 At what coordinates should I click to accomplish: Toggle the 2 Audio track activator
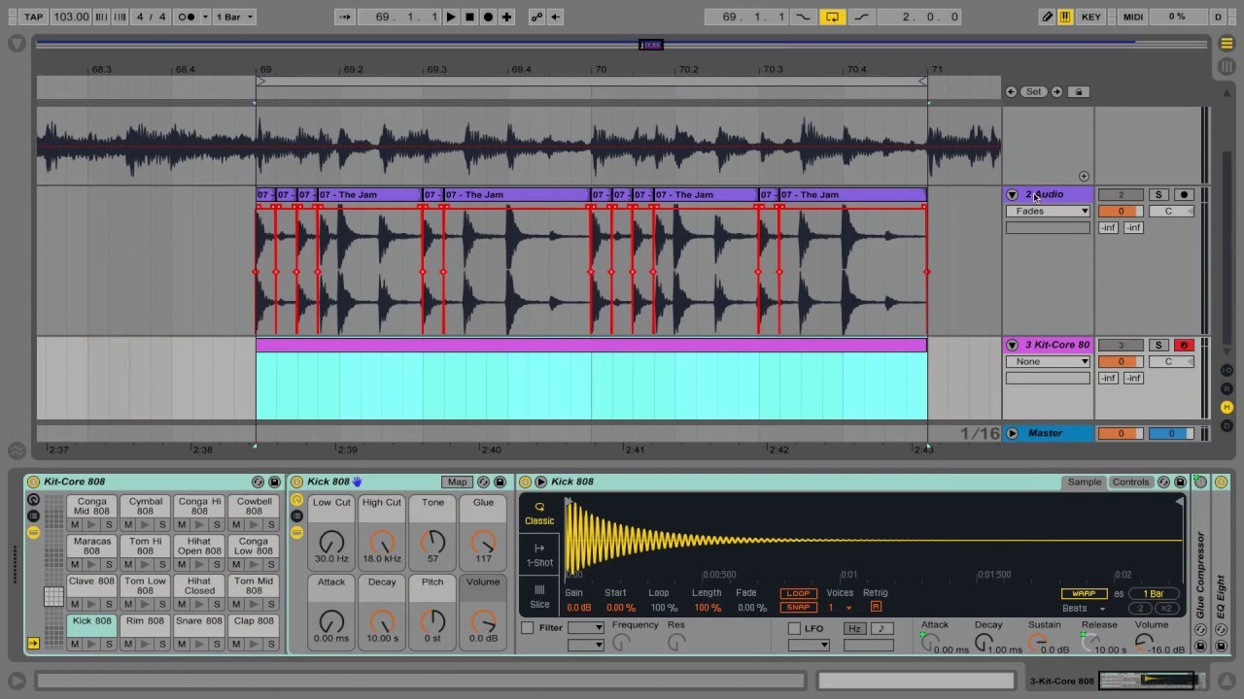click(x=1121, y=195)
